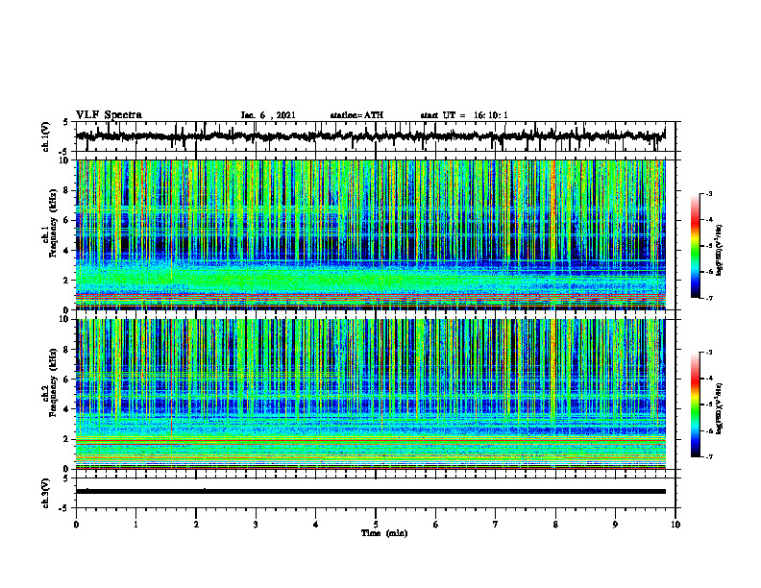The height and width of the screenshot is (588, 761).
Task: Click the "7" minute tick label on the time axis
Action: tap(496, 525)
